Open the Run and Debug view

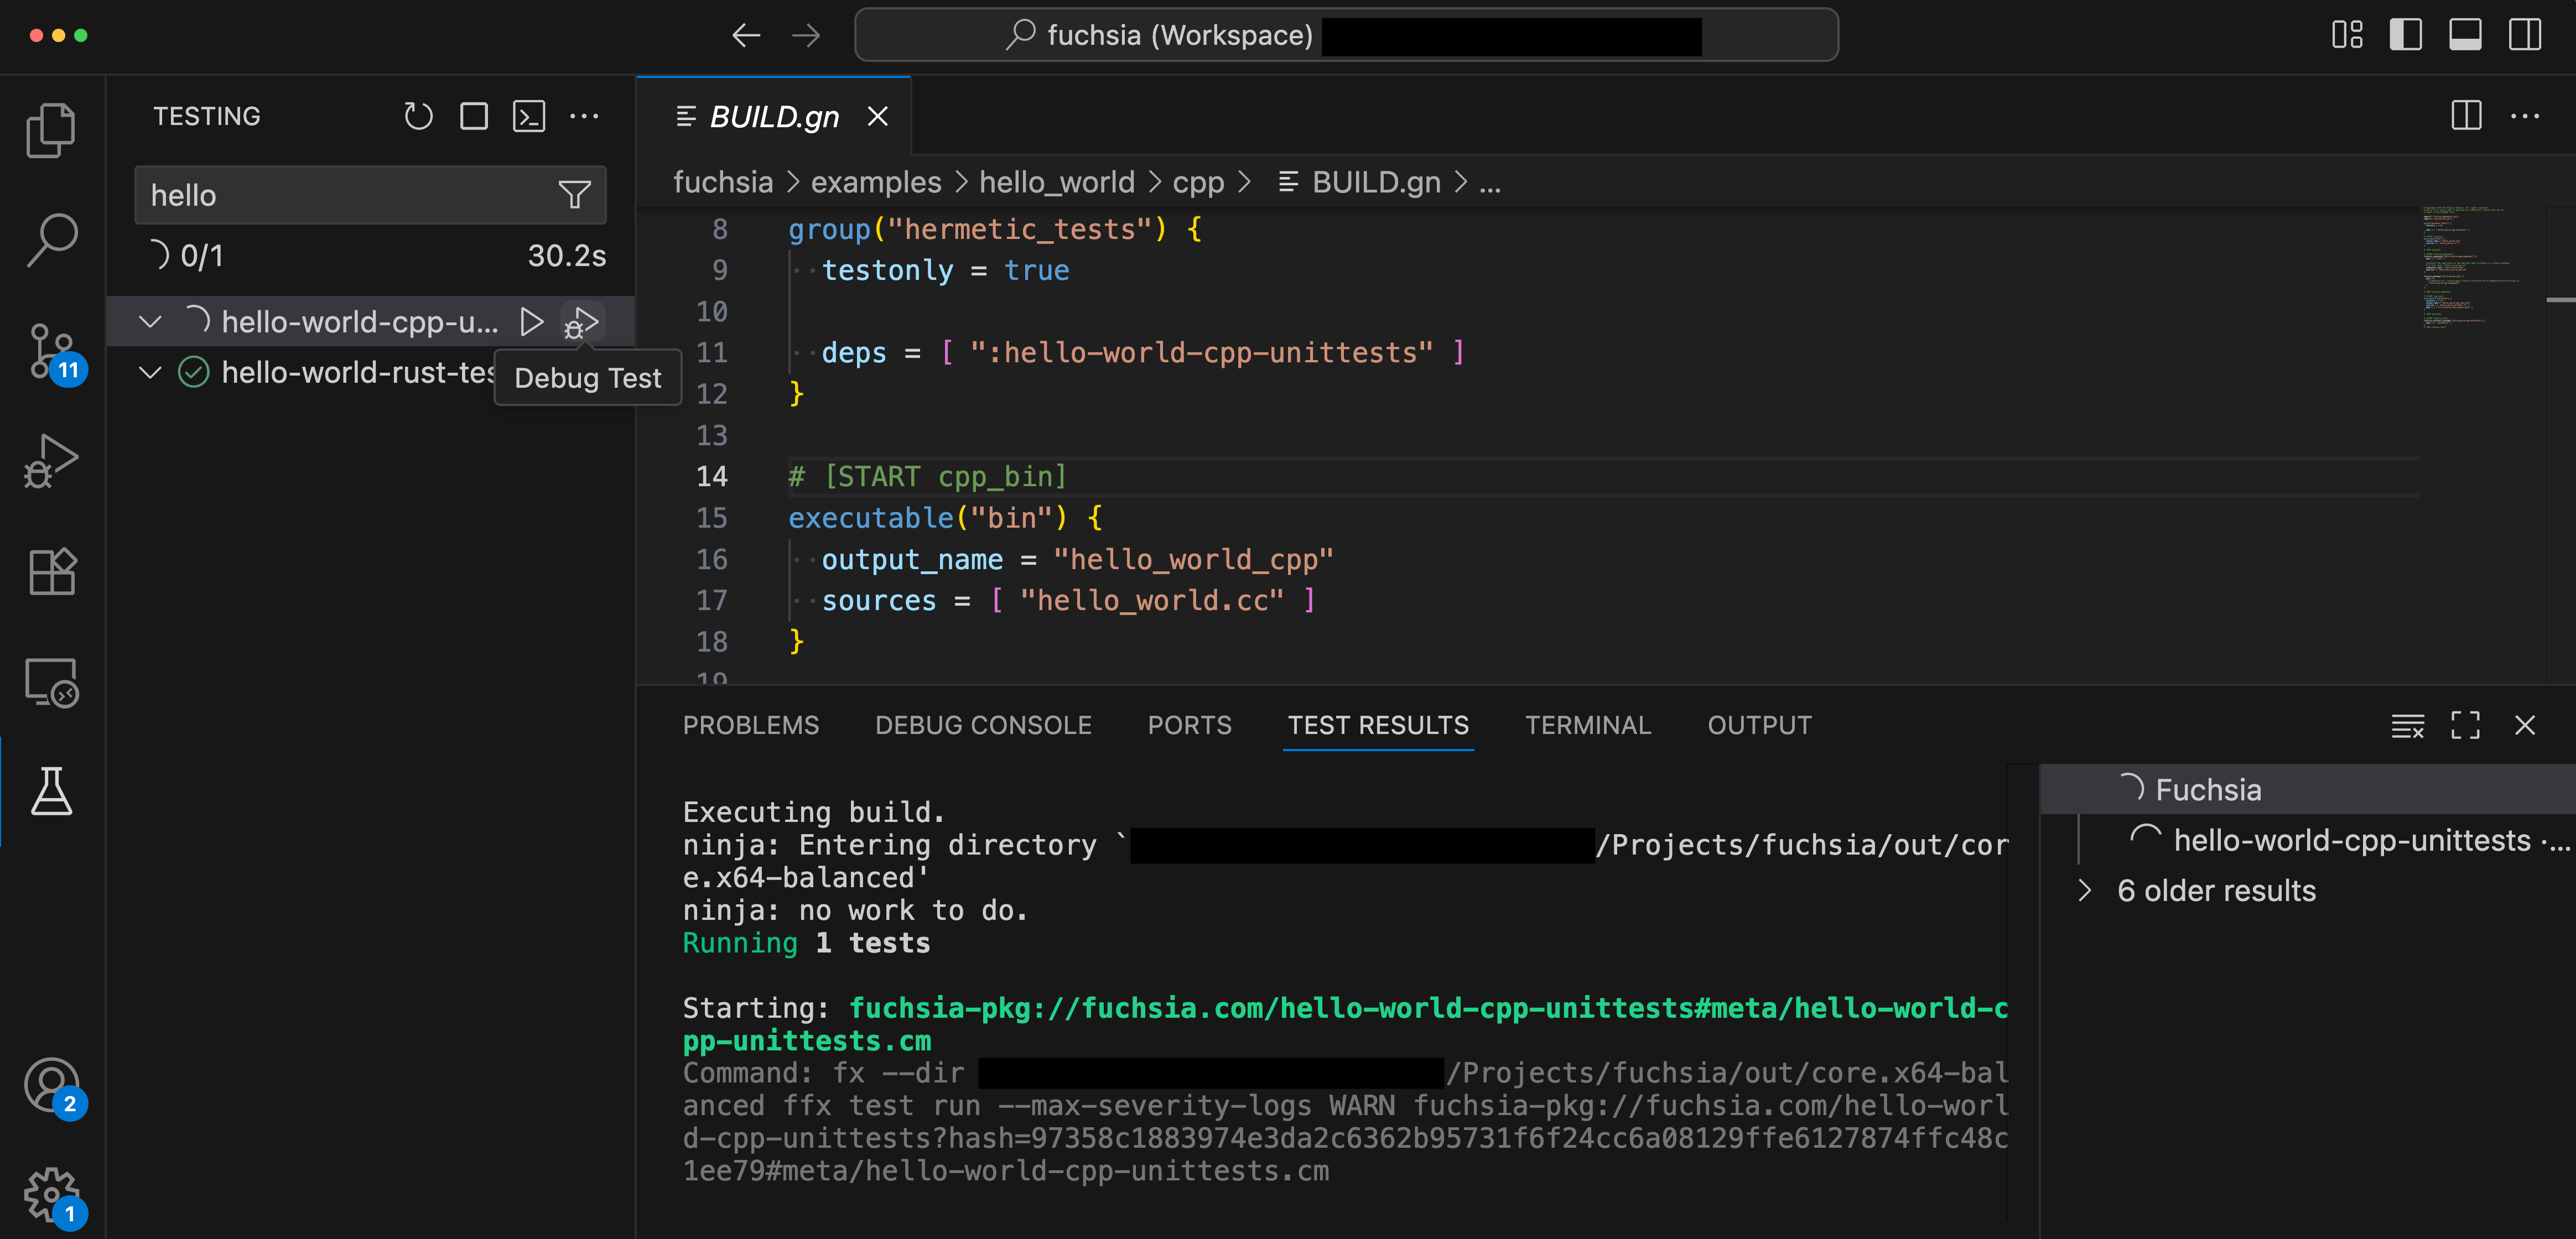(x=51, y=458)
